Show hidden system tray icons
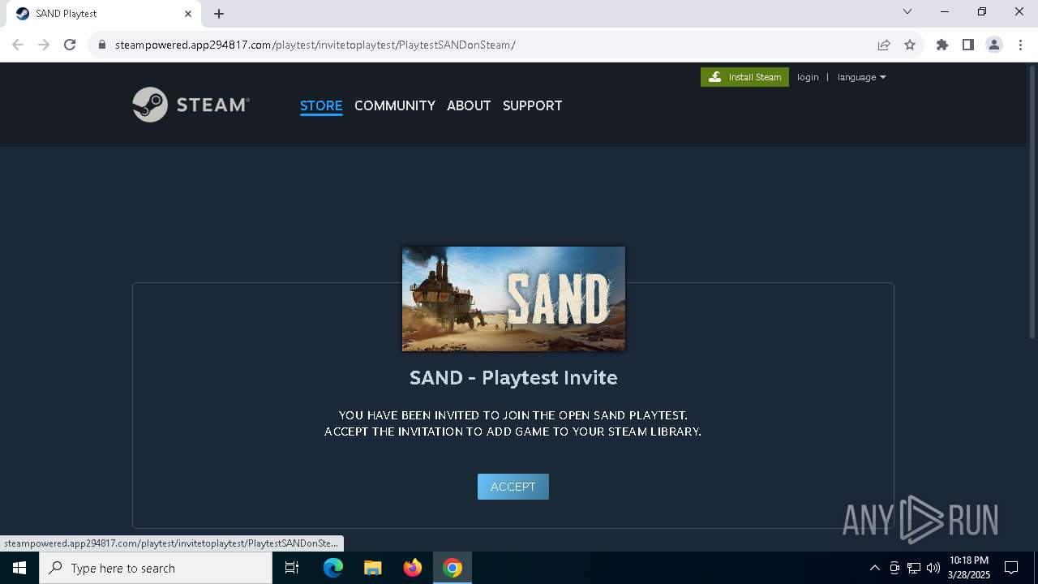The image size is (1038, 584). pos(874,568)
